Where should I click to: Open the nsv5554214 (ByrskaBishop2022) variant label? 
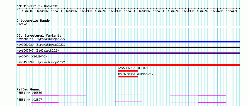pyautogui.click(x=41, y=39)
